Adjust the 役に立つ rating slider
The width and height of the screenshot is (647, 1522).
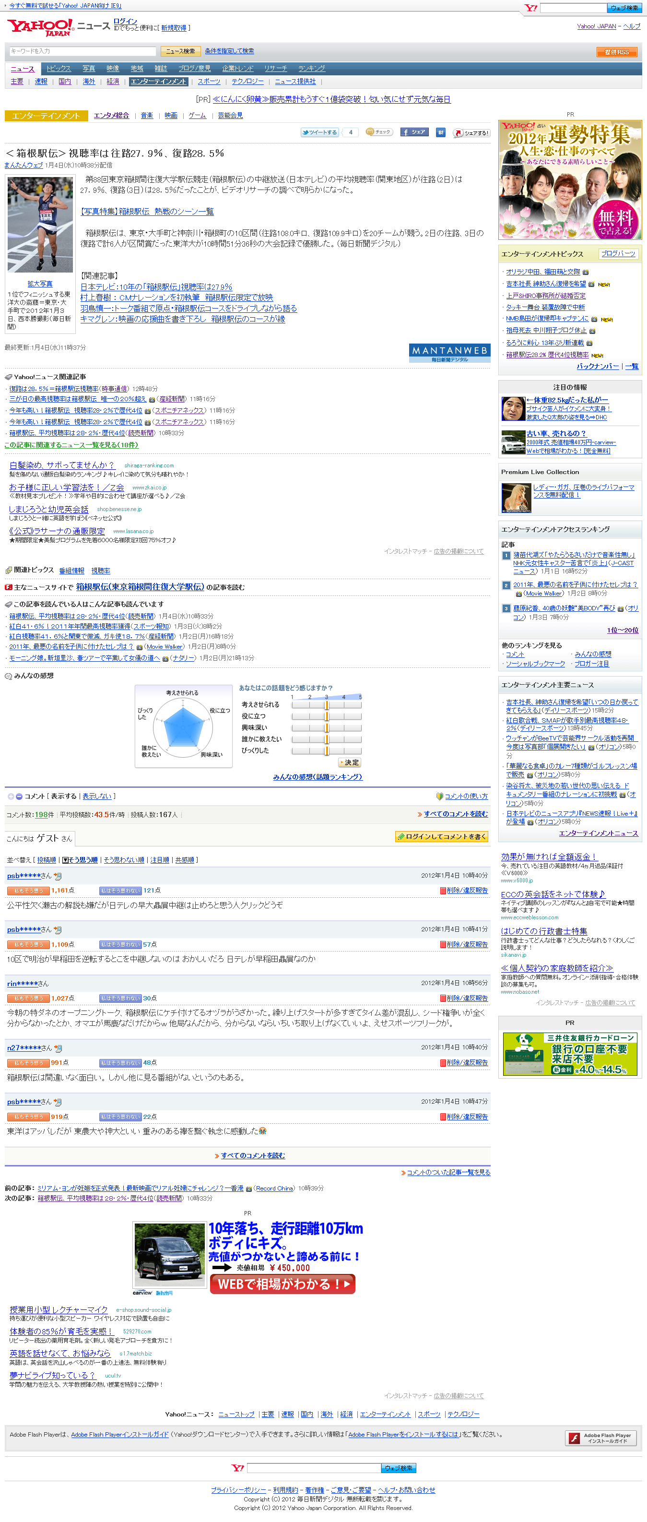point(327,716)
